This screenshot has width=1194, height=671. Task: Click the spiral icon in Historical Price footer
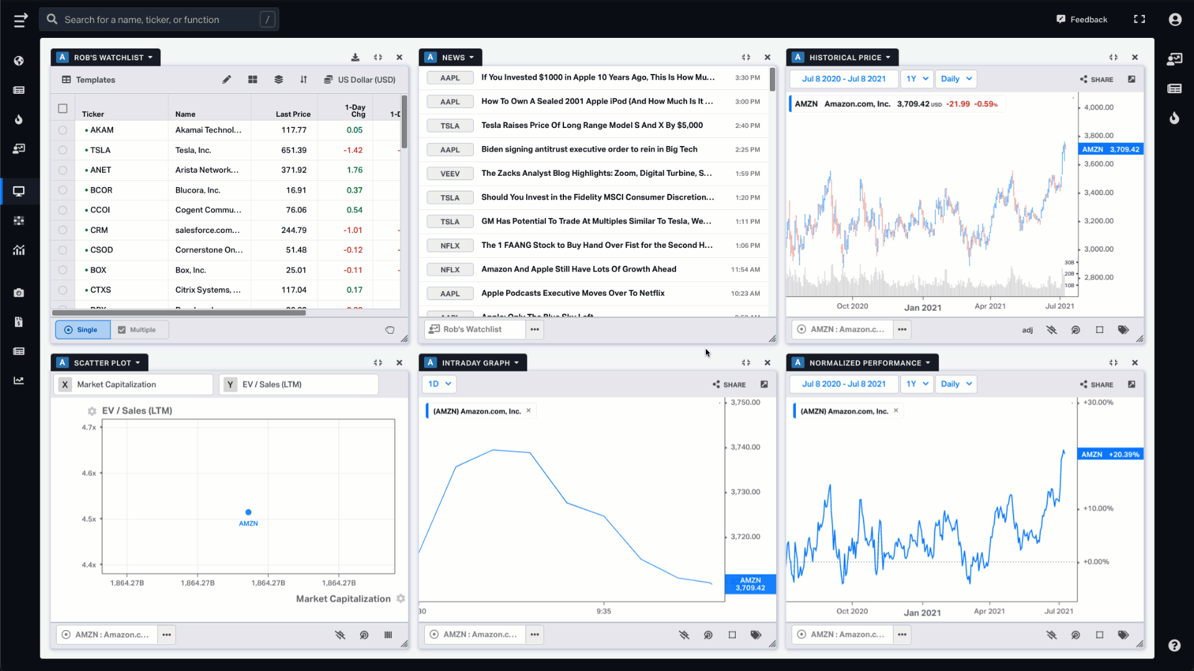(x=1075, y=330)
